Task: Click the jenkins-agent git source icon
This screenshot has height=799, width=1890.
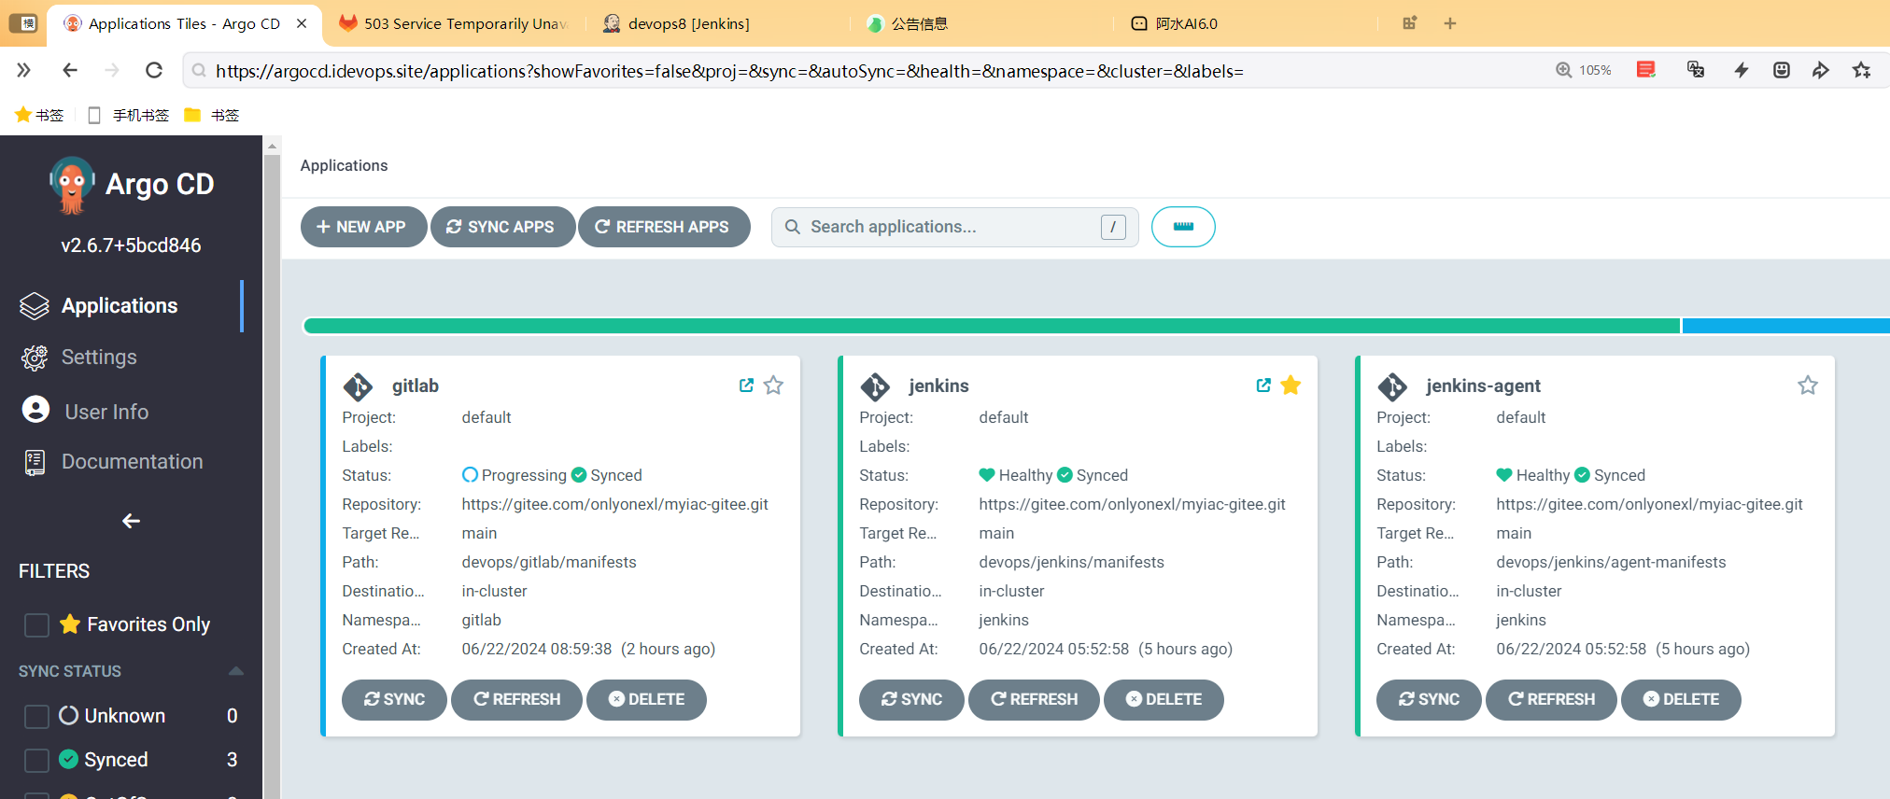Action: (x=1392, y=386)
